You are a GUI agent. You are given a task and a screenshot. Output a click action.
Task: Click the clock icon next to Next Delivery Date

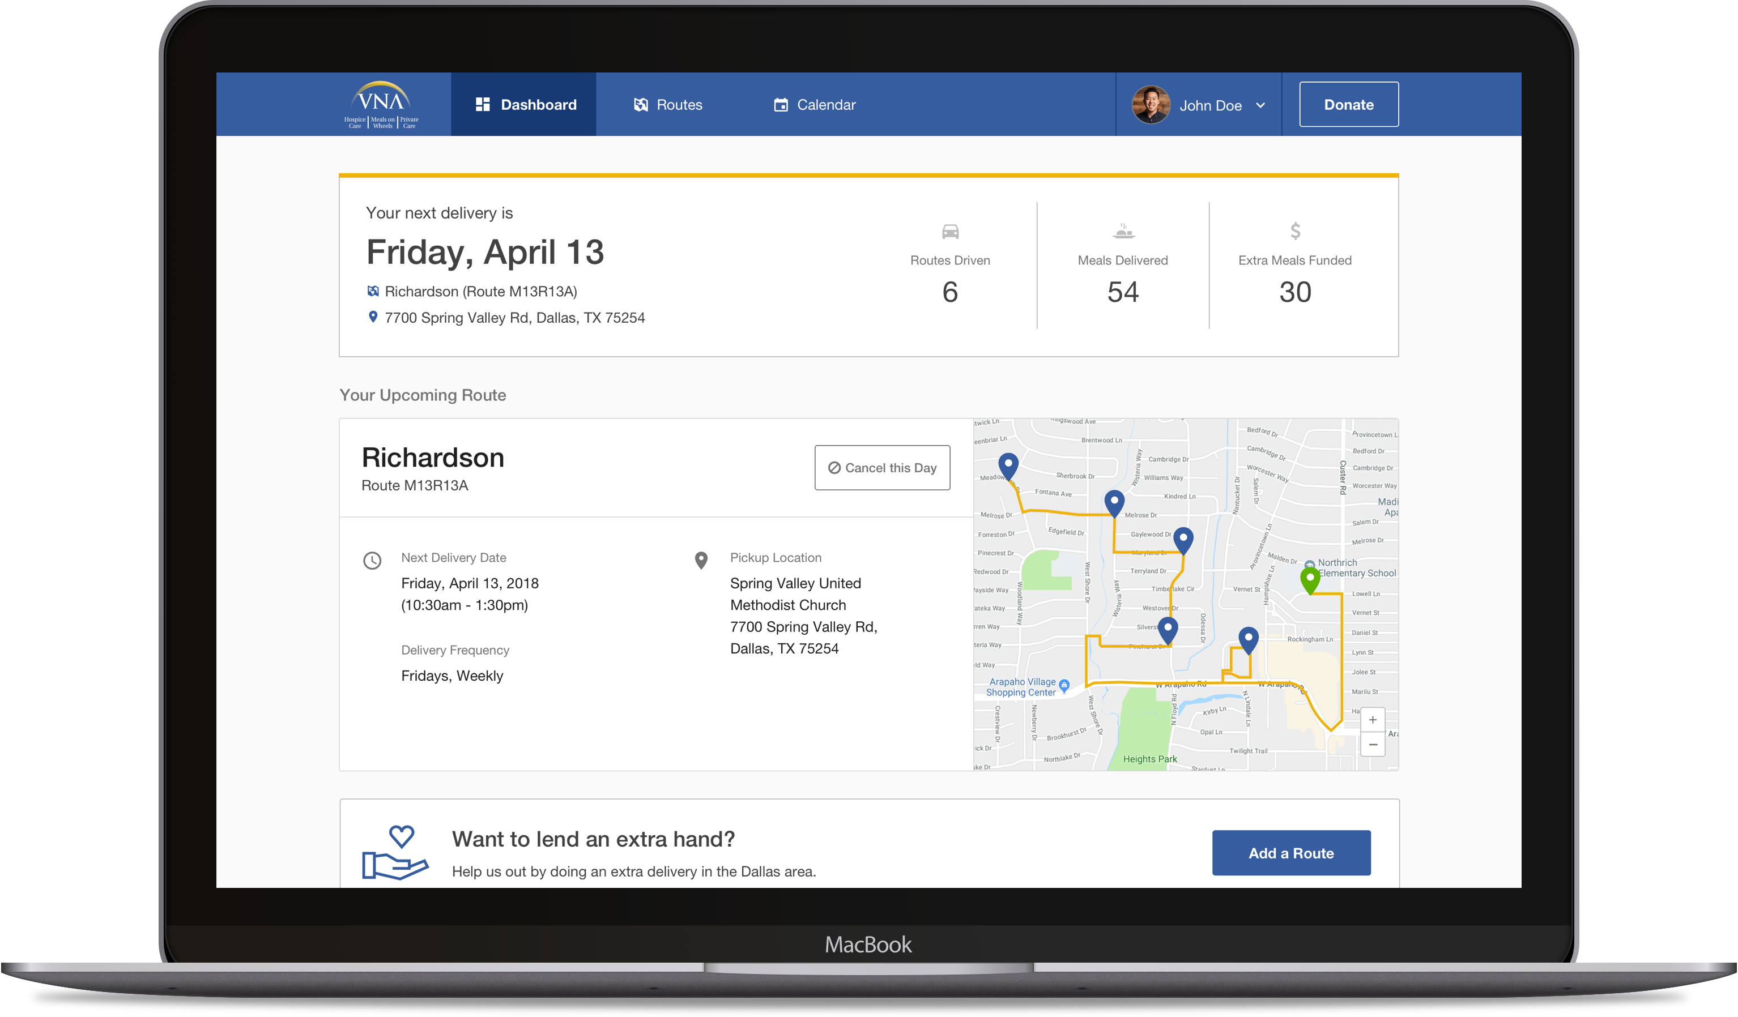[372, 561]
